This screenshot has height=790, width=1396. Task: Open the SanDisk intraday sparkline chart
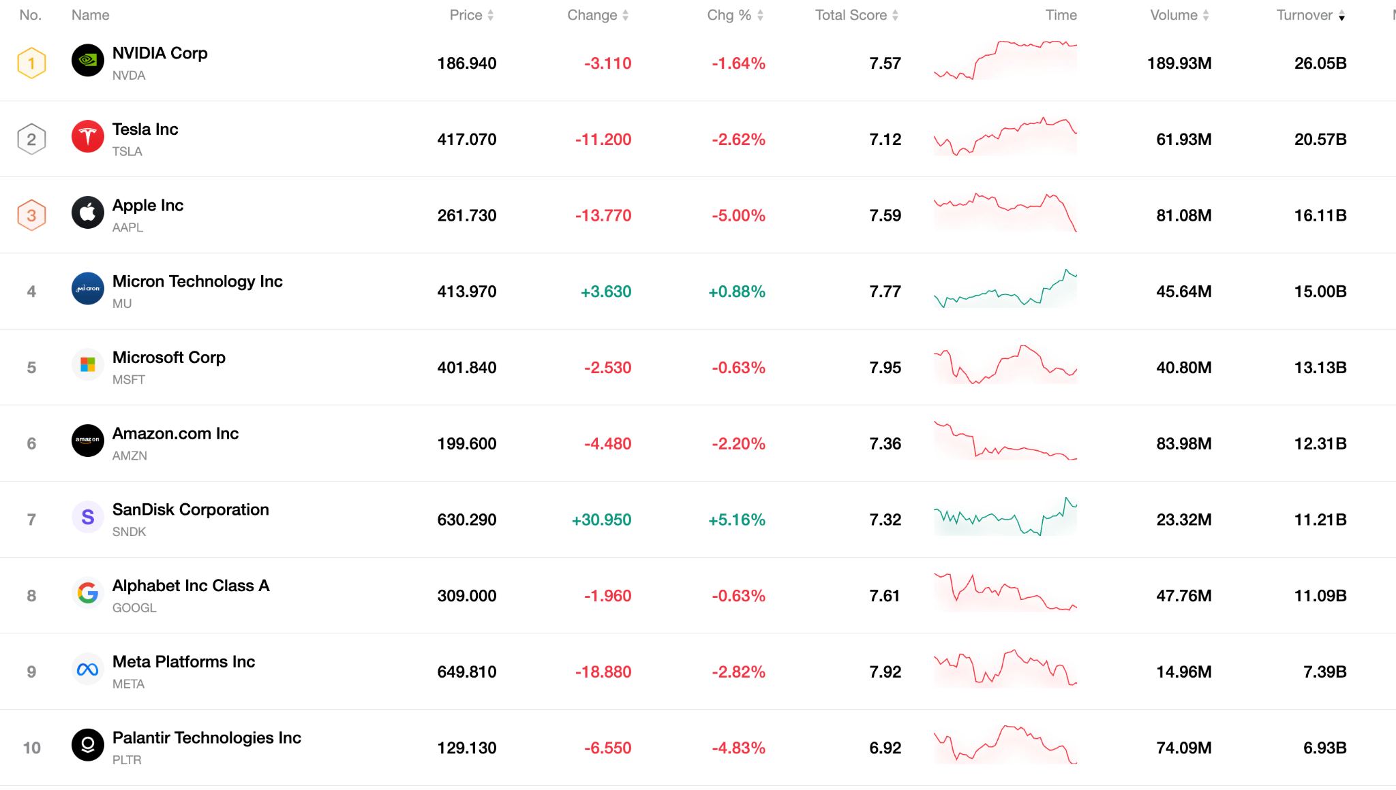[x=1005, y=518]
